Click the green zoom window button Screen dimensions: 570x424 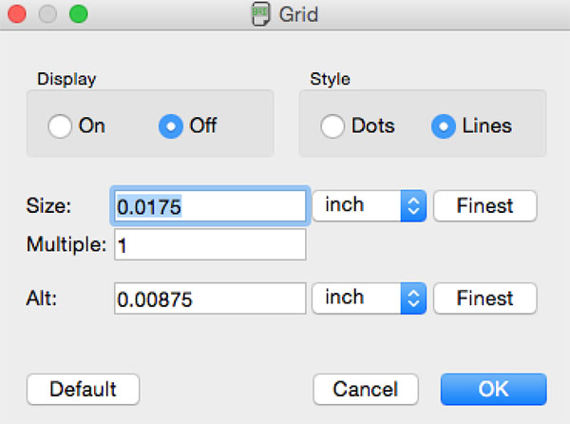click(79, 14)
